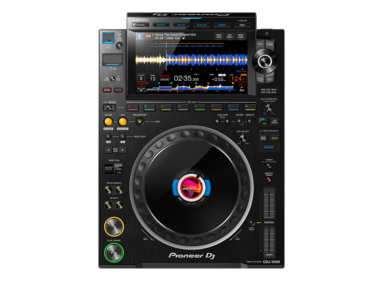The image size is (383, 281).
Task: Enable MASTER TEMPO
Action: pos(269,179)
